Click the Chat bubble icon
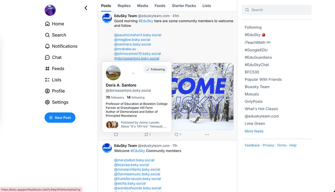 pyautogui.click(x=47, y=57)
